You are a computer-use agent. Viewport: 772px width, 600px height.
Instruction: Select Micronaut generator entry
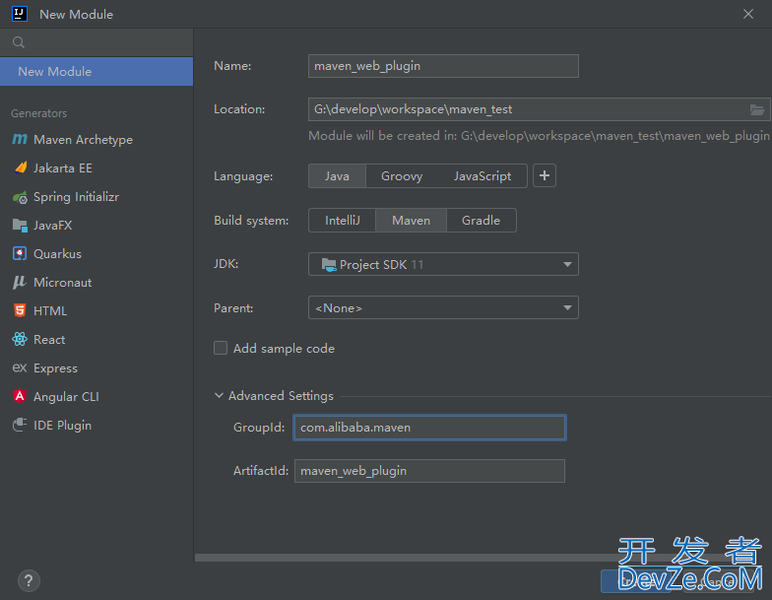tap(96, 282)
